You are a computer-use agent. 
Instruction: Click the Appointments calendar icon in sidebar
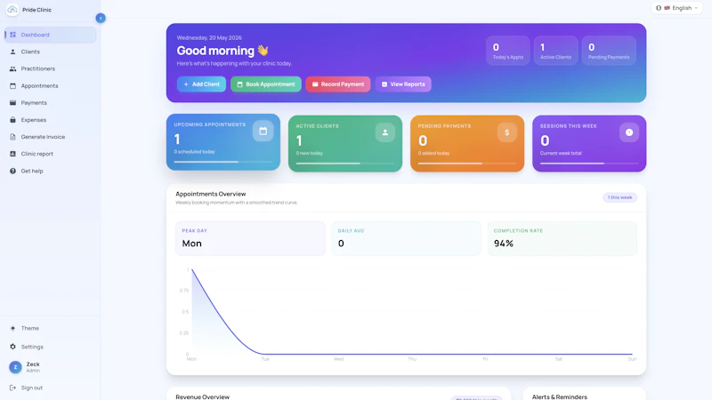(12, 85)
